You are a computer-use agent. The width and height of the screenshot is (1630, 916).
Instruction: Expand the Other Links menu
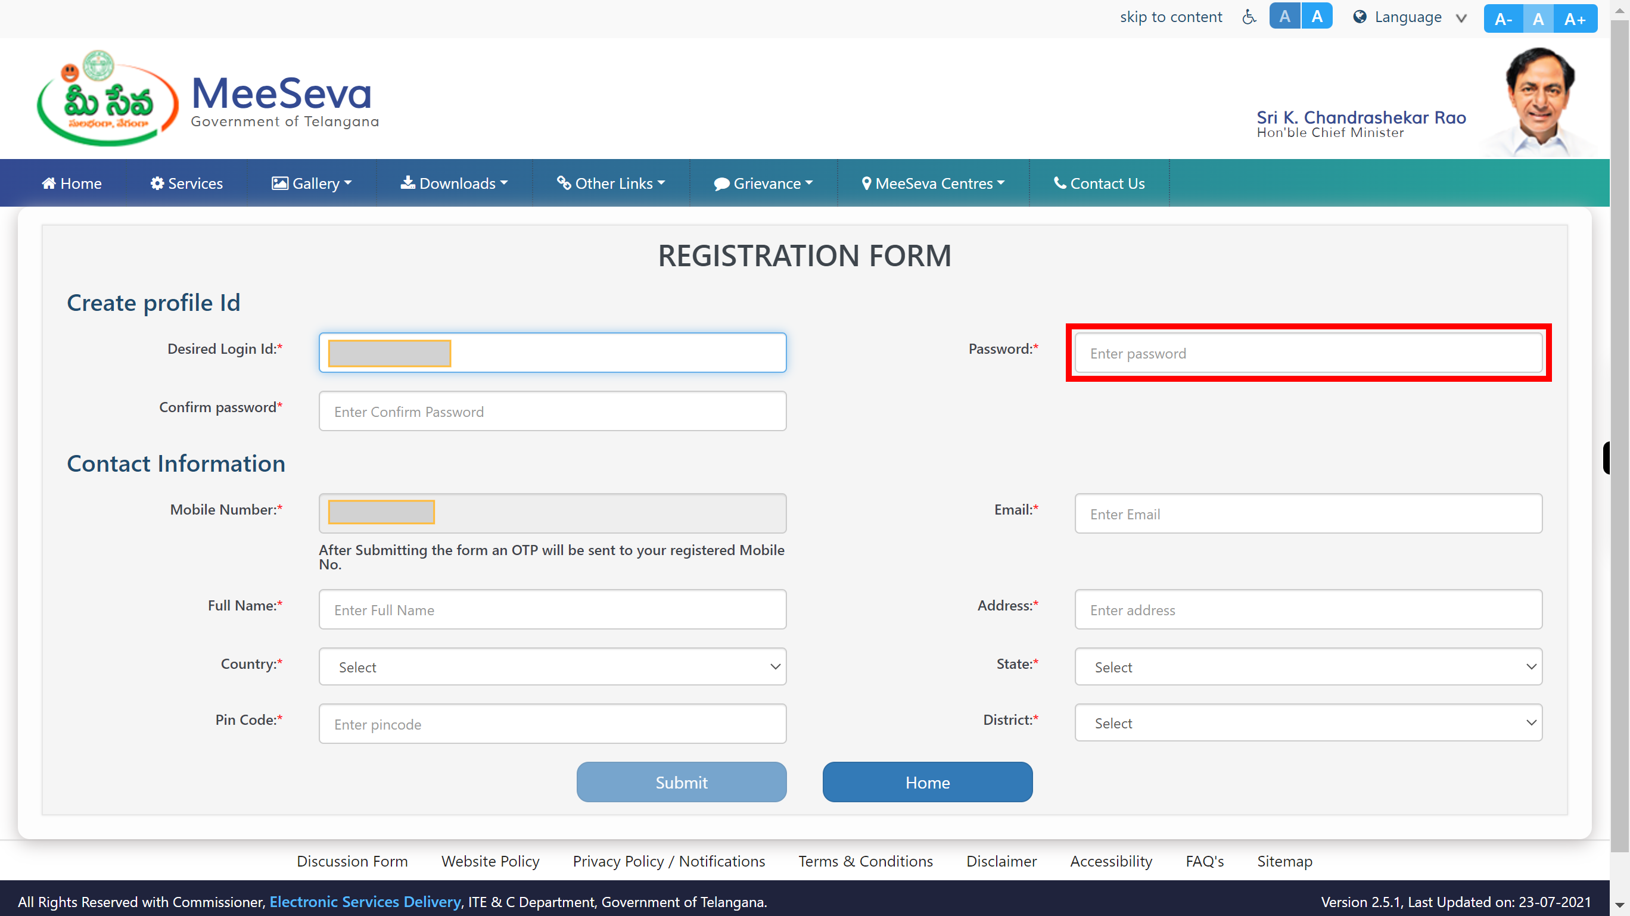pyautogui.click(x=611, y=183)
